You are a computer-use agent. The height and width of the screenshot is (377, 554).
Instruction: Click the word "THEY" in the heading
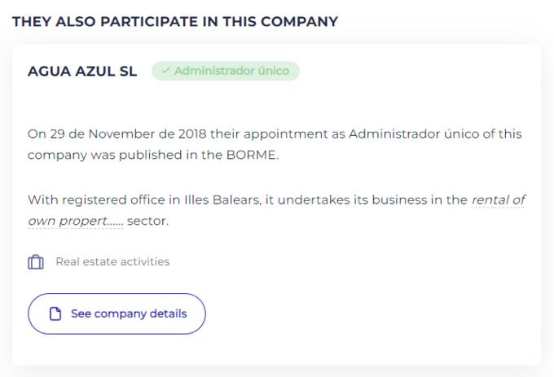click(32, 22)
